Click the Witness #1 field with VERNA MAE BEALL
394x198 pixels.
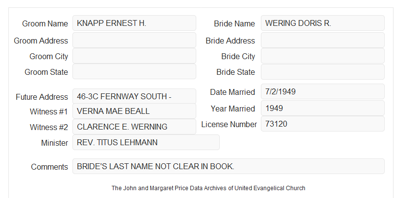pos(134,111)
